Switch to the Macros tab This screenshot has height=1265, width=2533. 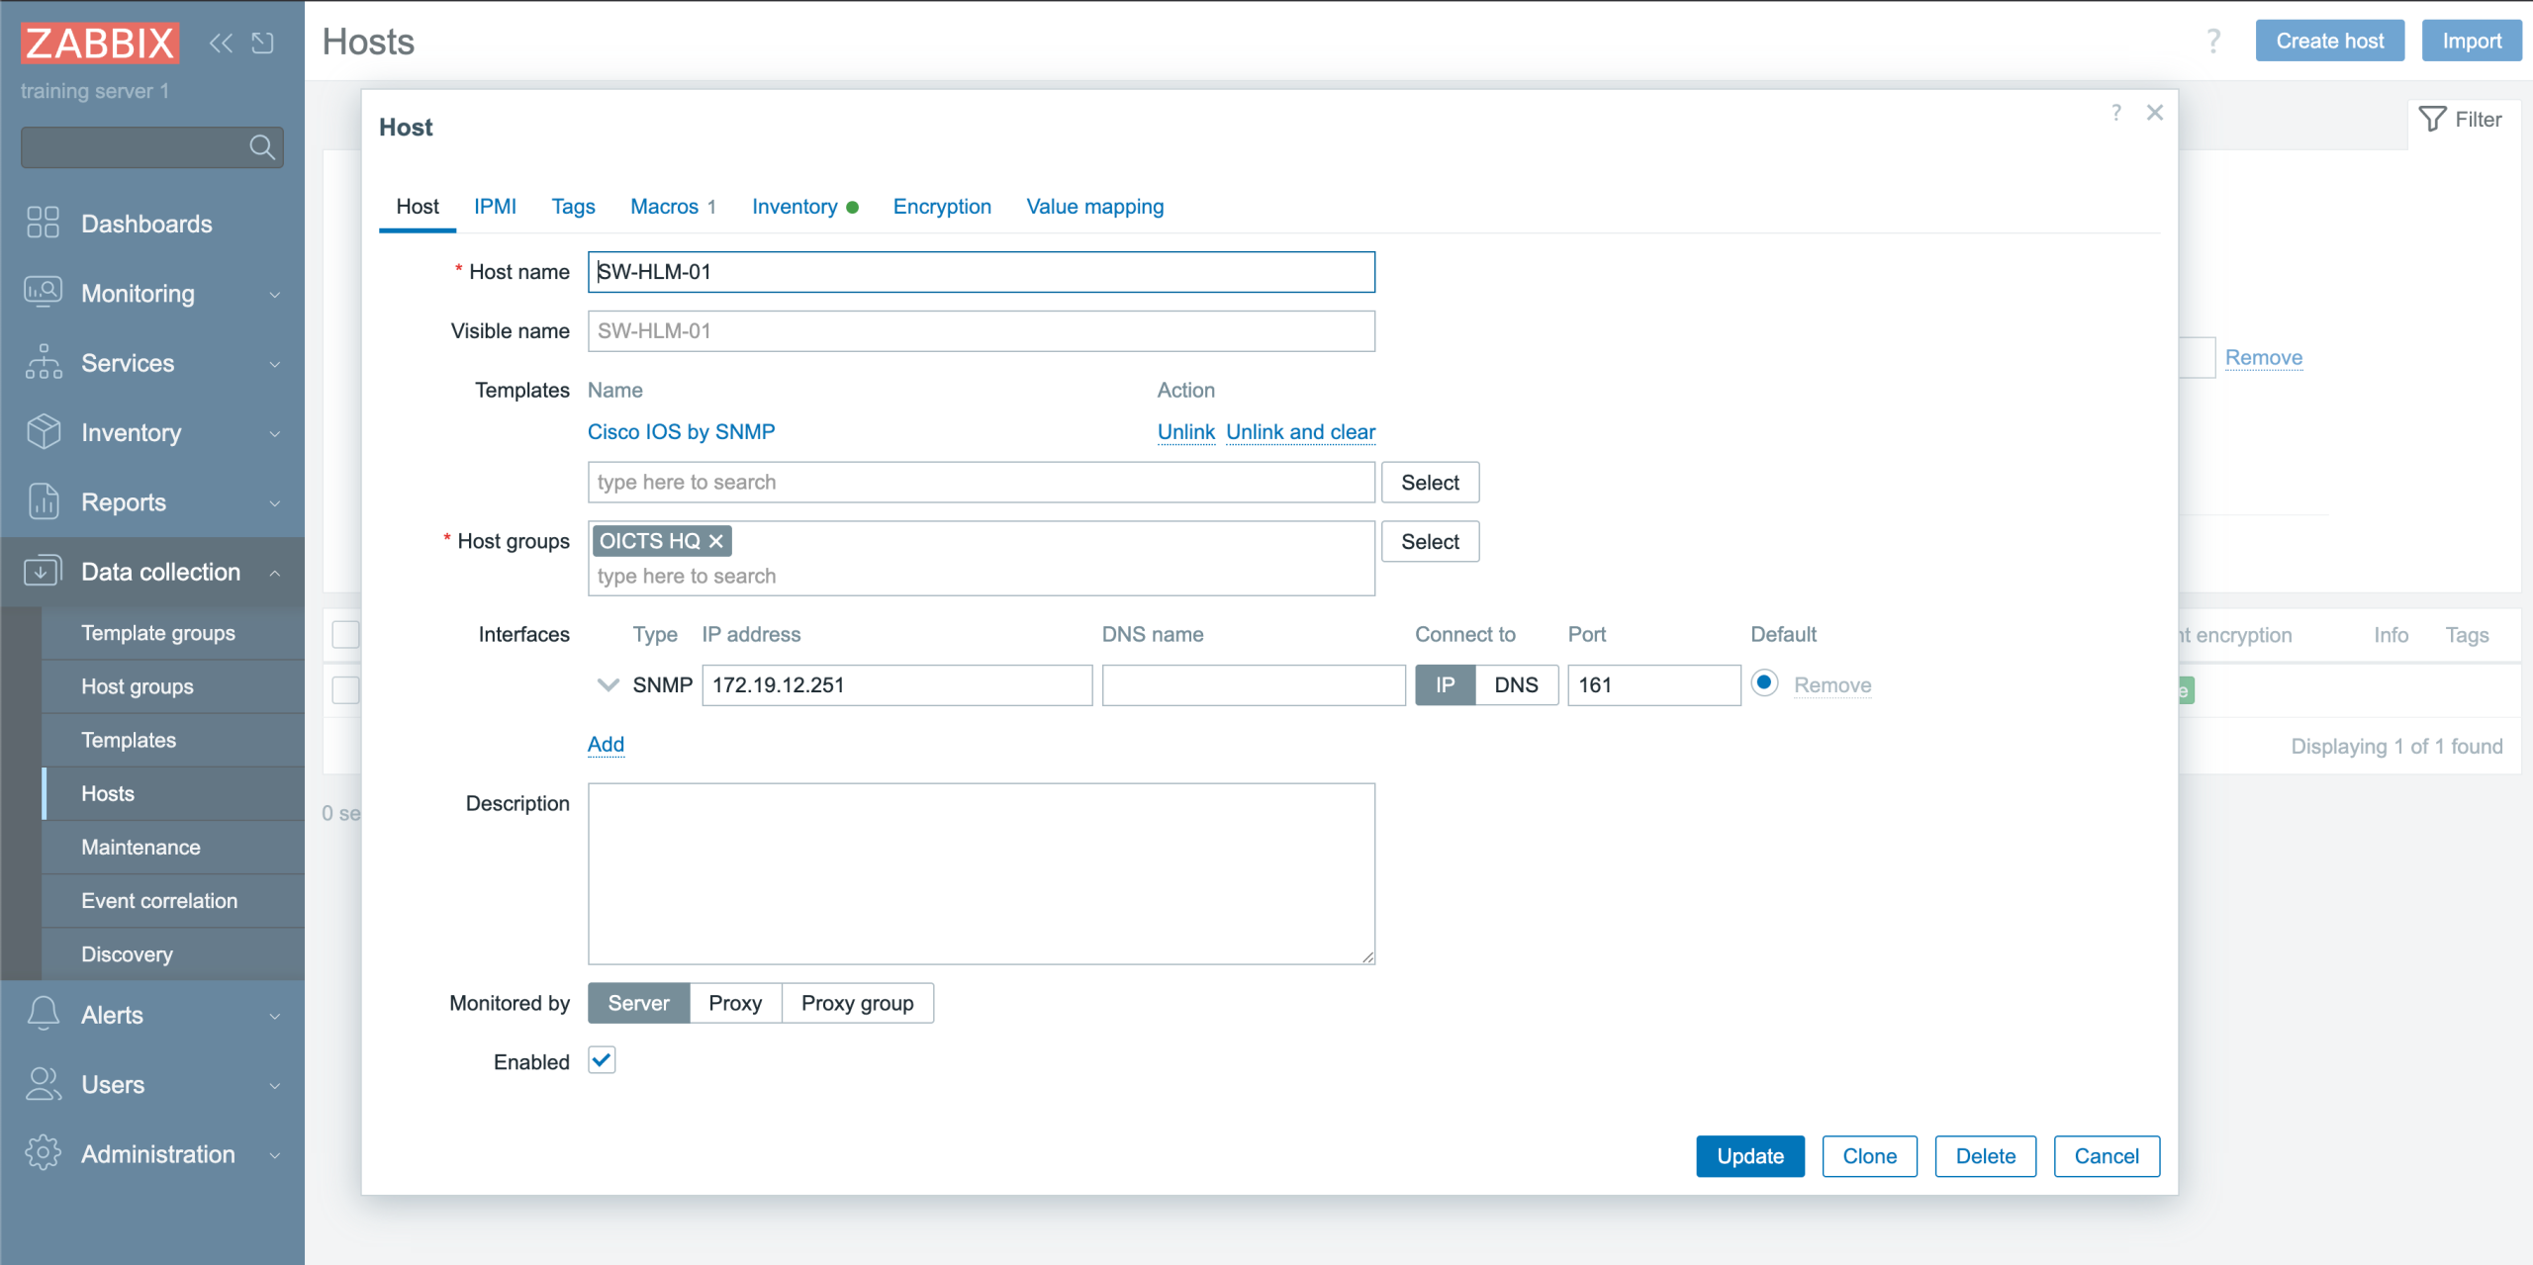coord(665,206)
